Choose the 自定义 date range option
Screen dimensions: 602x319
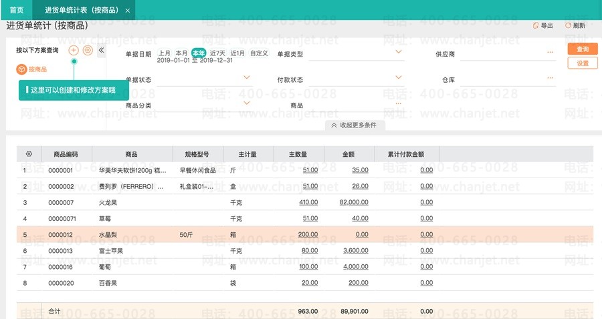(259, 53)
